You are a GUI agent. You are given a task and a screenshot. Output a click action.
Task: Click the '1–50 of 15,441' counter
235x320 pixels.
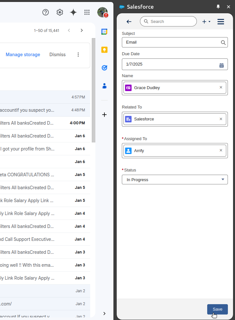coord(47,31)
